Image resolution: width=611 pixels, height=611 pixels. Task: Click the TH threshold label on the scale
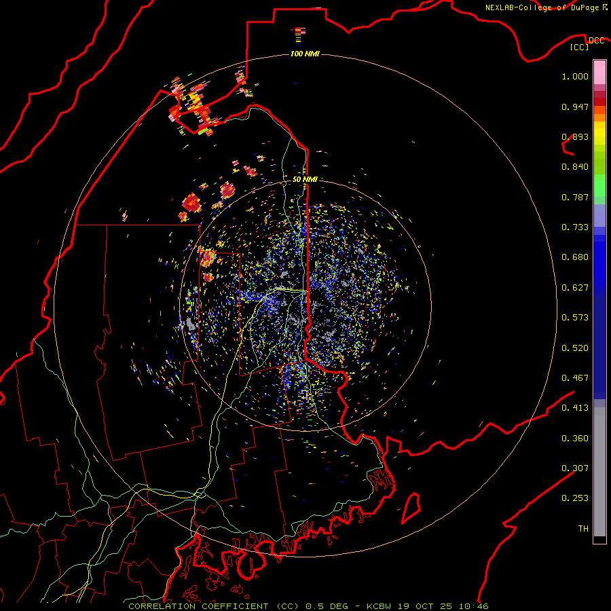(583, 529)
